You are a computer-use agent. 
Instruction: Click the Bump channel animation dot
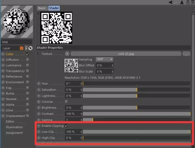(x=3, y=93)
